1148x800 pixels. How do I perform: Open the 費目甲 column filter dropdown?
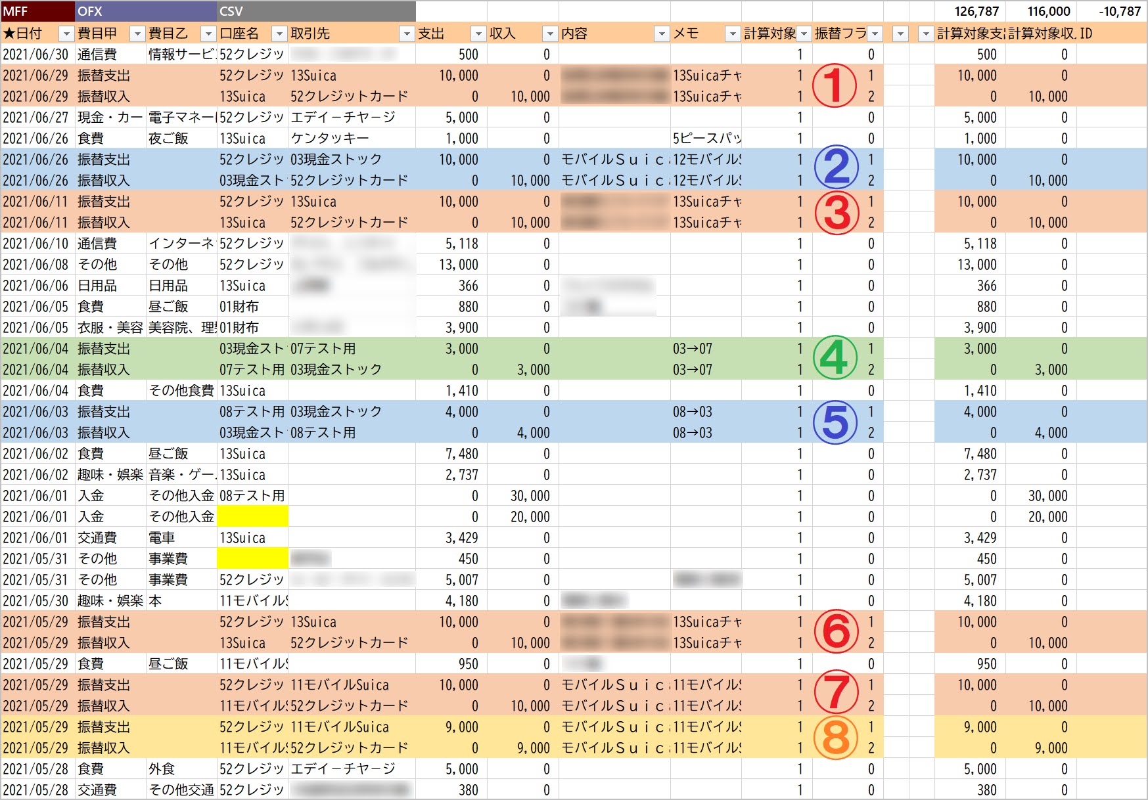click(137, 33)
